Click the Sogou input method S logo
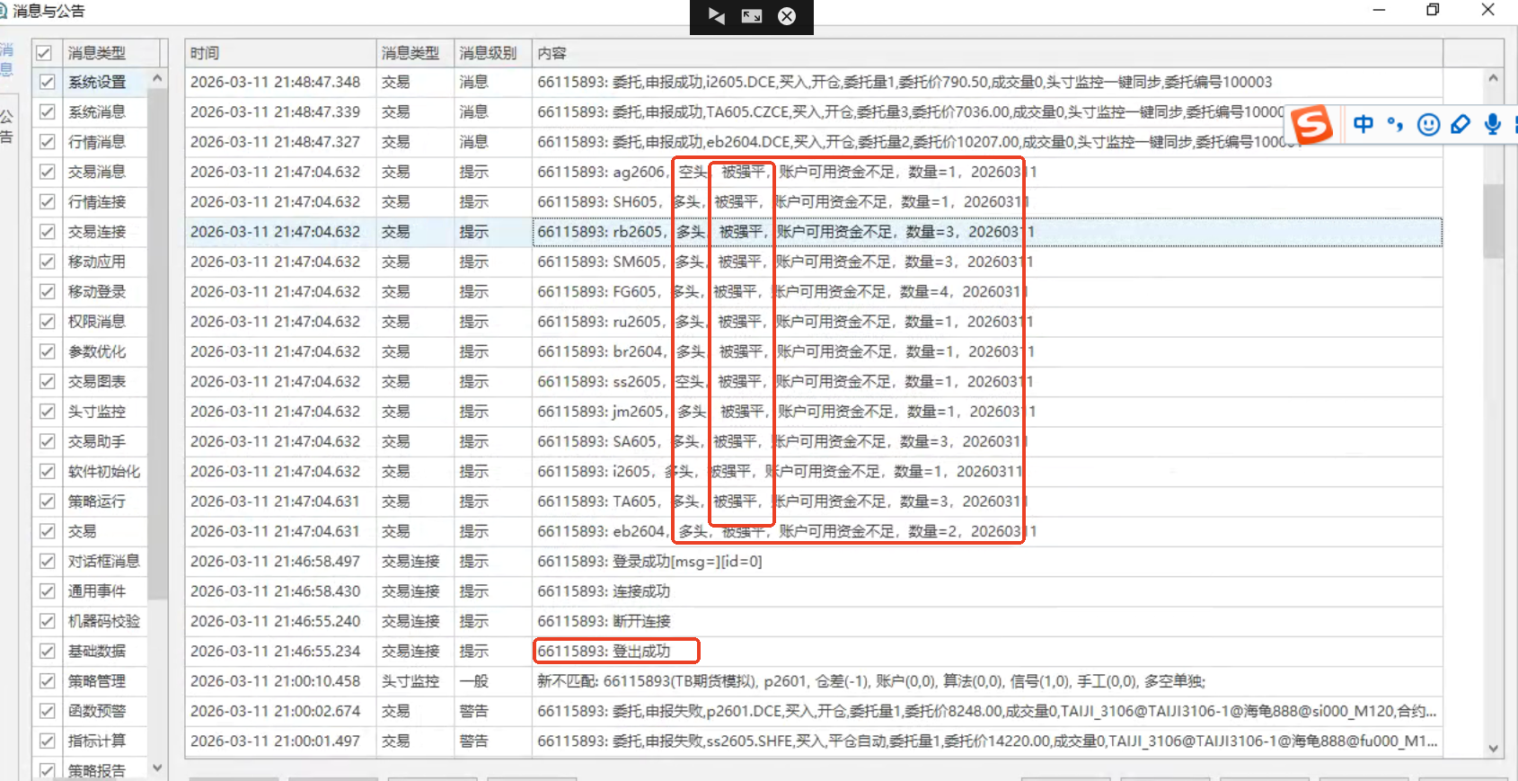 pyautogui.click(x=1312, y=124)
